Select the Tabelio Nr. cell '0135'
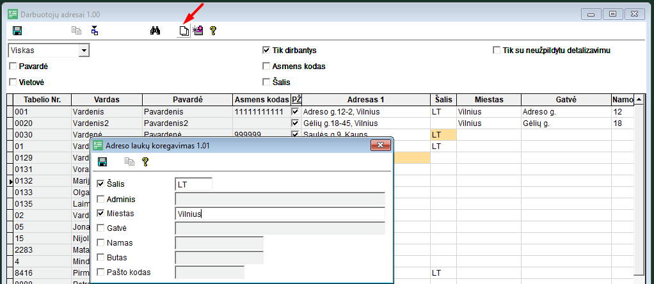Screen dimensions: 654x284 point(42,204)
